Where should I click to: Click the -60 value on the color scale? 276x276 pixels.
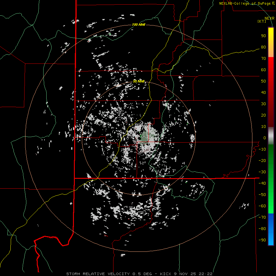point(262,206)
